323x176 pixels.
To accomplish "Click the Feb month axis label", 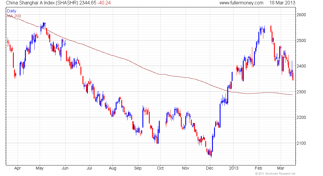I will coord(258,168).
